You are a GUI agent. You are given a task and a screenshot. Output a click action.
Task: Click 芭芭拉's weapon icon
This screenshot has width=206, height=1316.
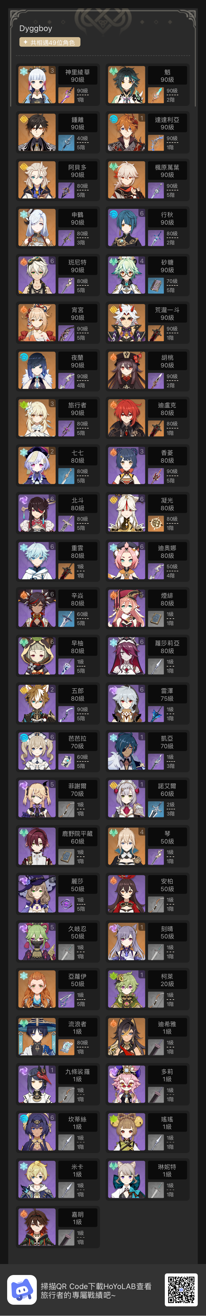coord(66,761)
